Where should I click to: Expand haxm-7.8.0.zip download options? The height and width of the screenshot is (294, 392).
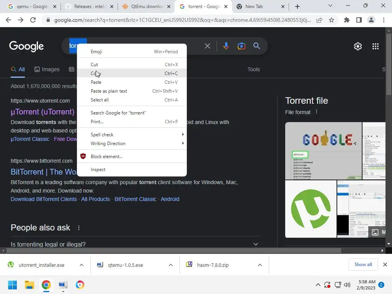(x=260, y=265)
